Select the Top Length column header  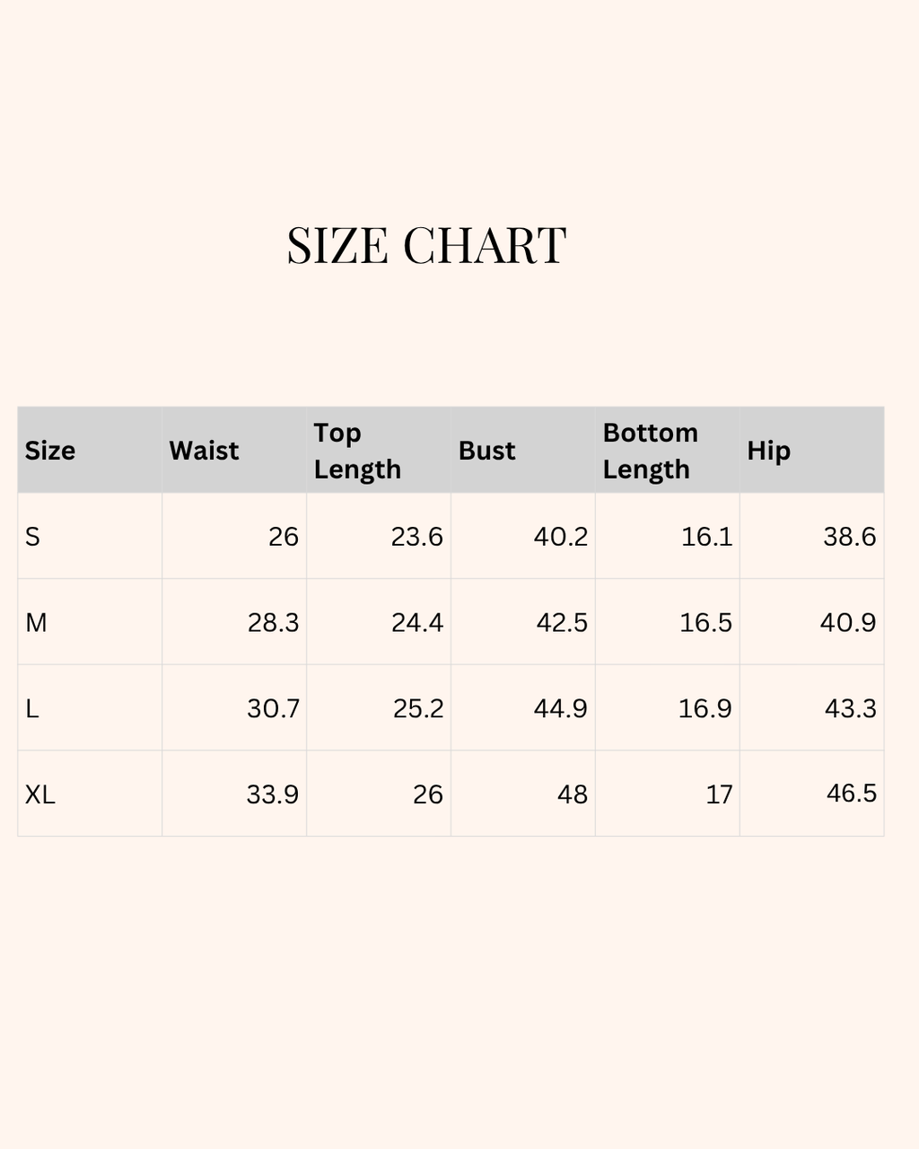pos(357,451)
